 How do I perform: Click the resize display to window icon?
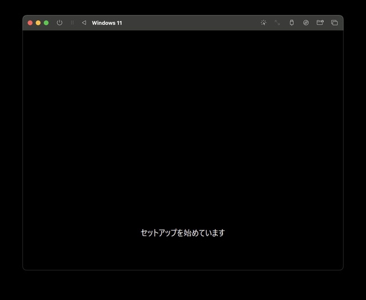[277, 23]
